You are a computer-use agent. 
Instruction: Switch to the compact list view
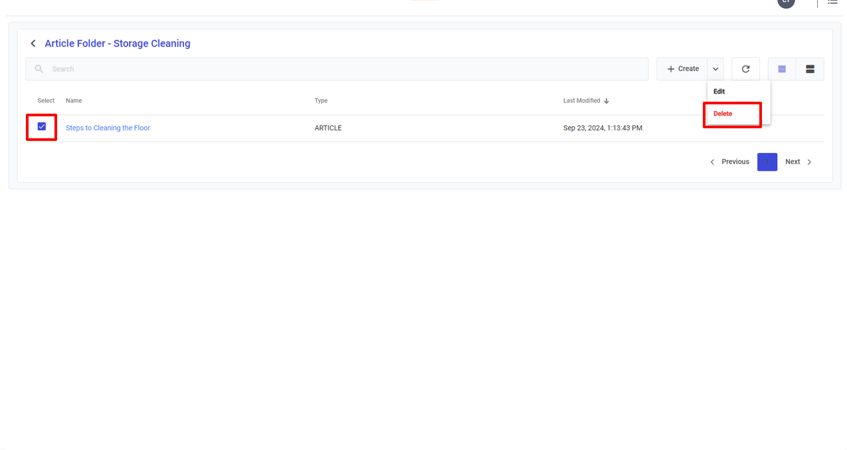[x=782, y=69]
